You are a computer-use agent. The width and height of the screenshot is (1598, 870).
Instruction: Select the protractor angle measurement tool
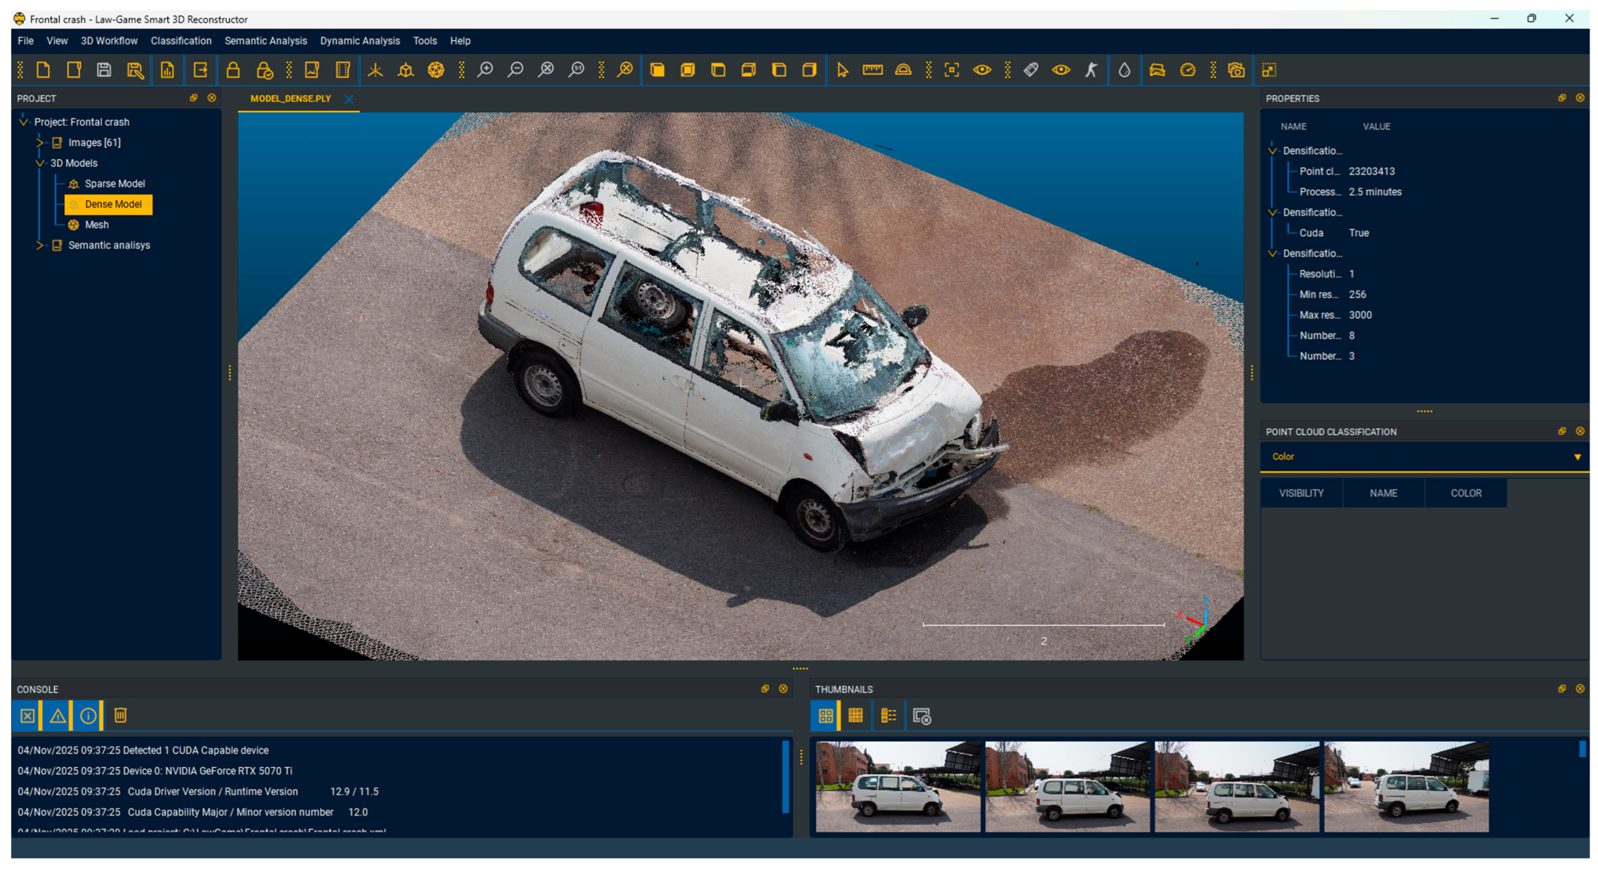(903, 70)
